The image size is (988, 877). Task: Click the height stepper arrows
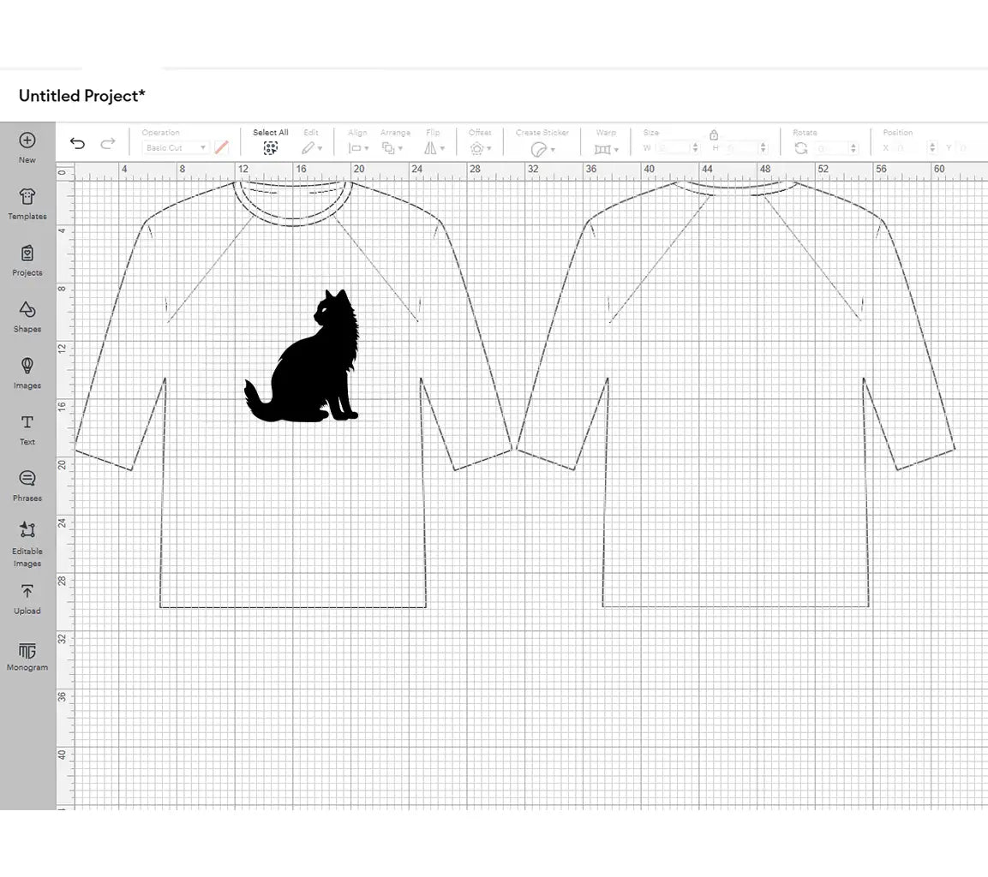[763, 148]
